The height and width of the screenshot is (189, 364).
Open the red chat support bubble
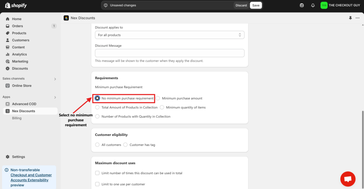(348, 179)
